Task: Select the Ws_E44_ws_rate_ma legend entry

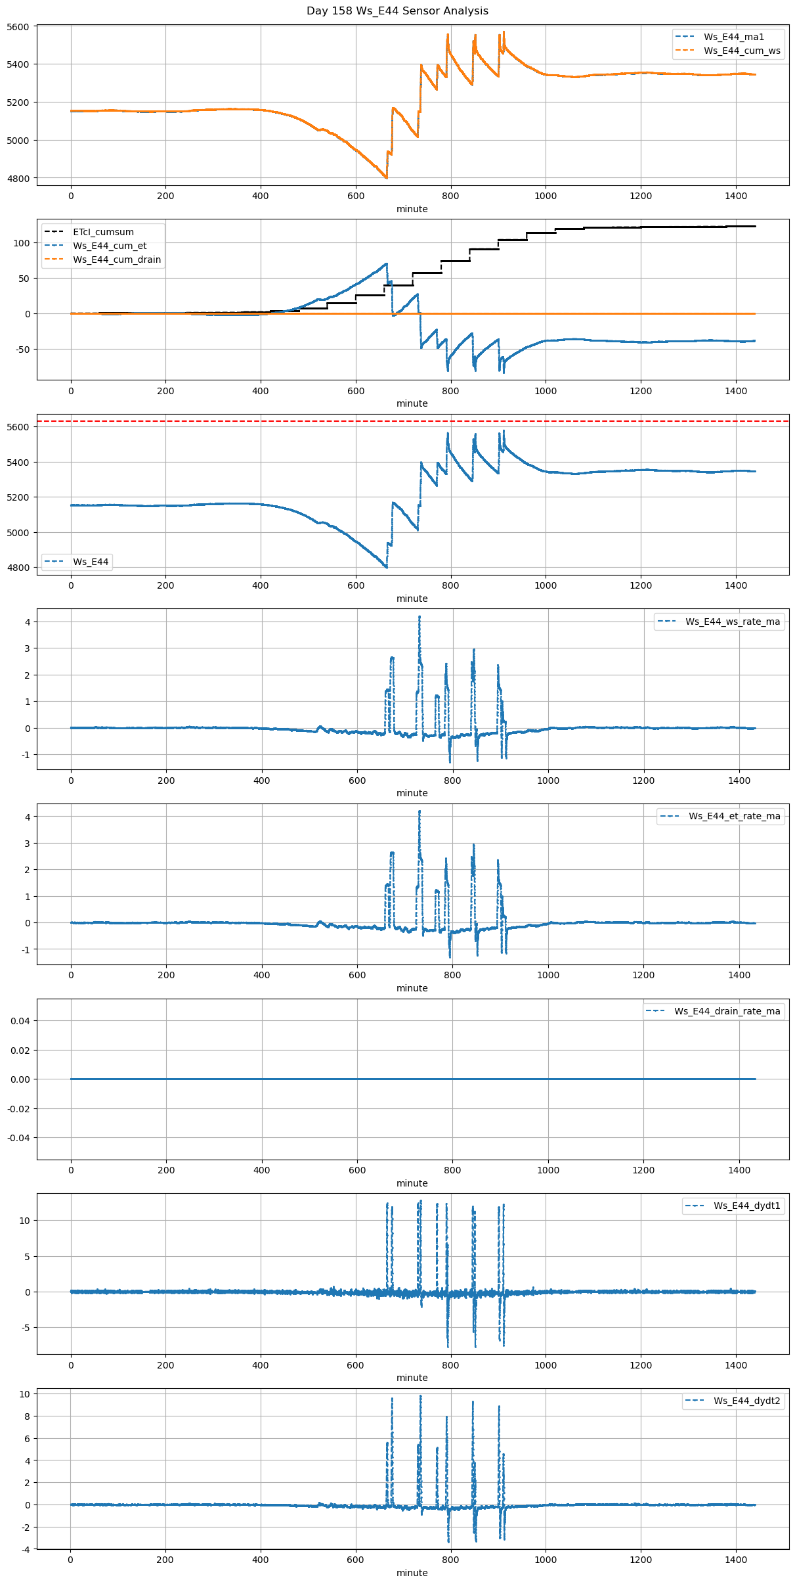Action: click(x=733, y=622)
